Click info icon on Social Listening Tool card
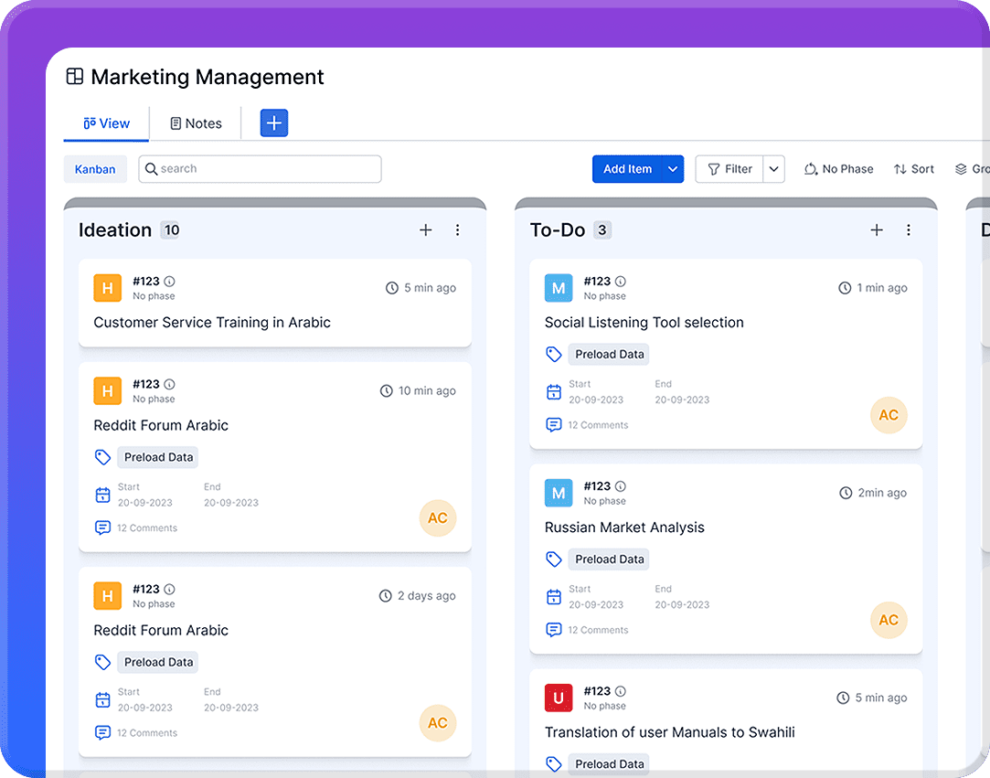Viewport: 990px width, 778px height. 621,281
